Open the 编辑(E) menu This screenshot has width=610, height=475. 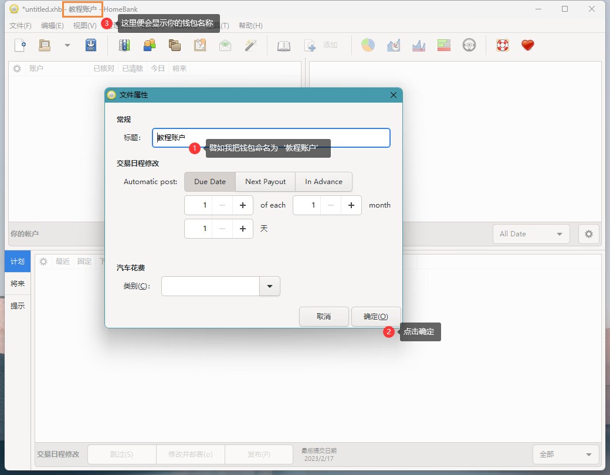tap(52, 26)
